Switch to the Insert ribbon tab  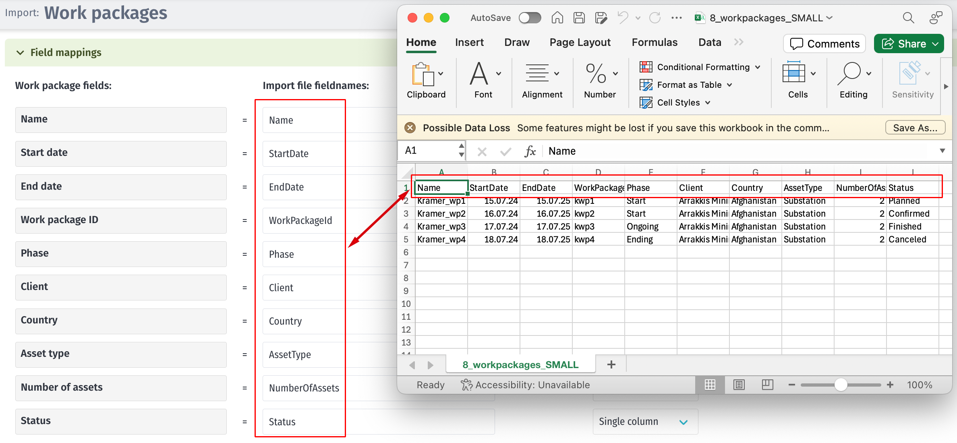(x=469, y=43)
